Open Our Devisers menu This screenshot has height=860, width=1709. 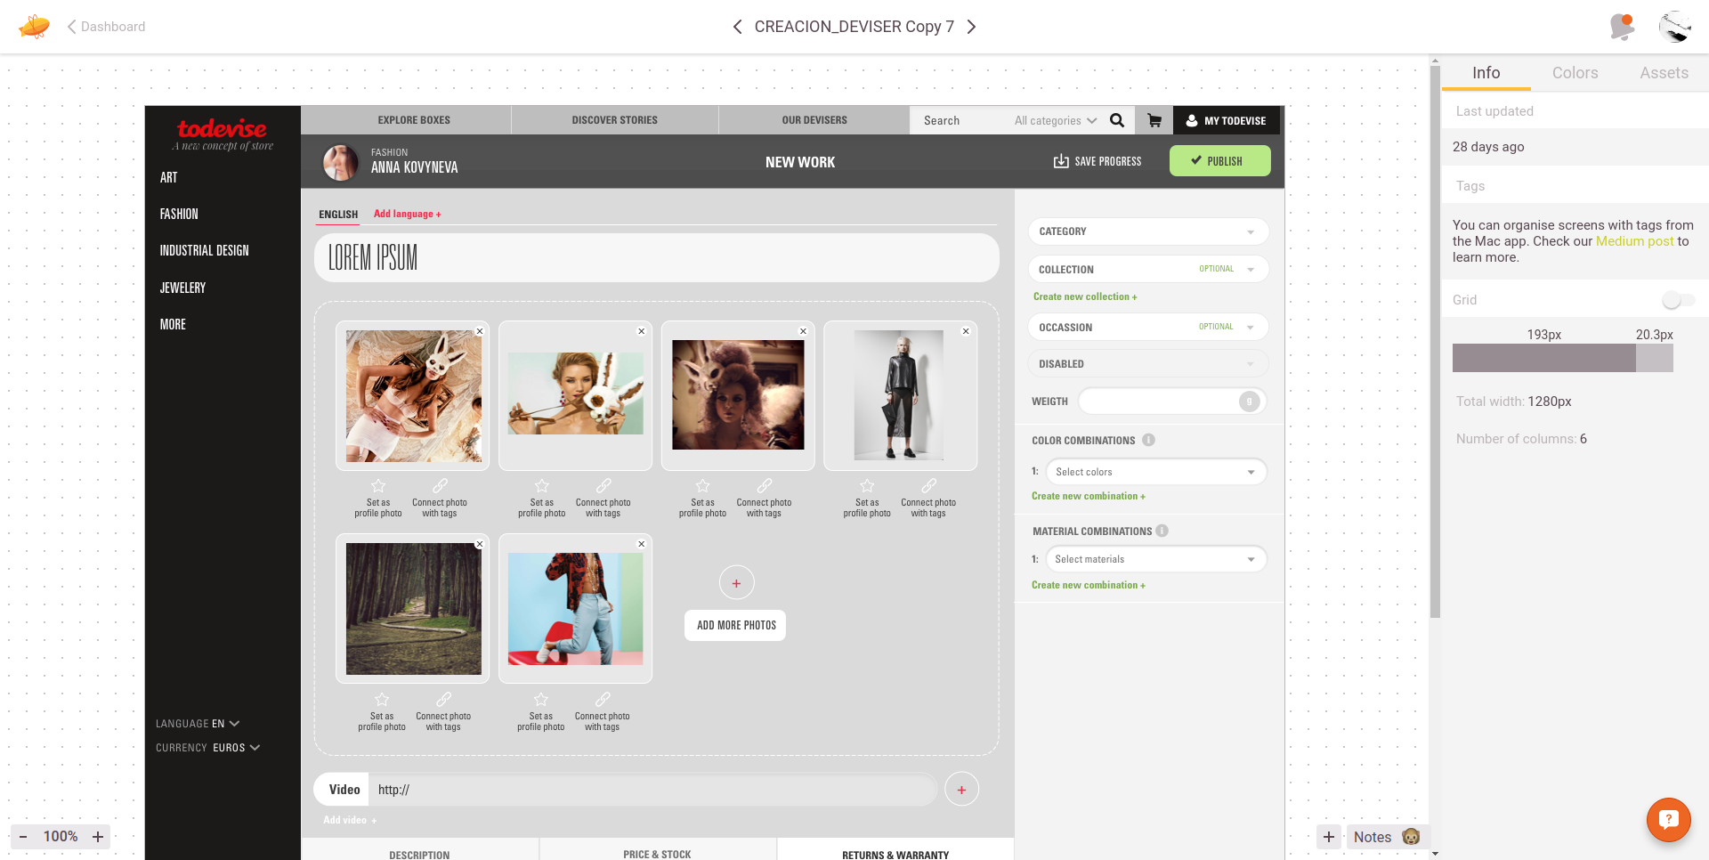[x=814, y=120]
